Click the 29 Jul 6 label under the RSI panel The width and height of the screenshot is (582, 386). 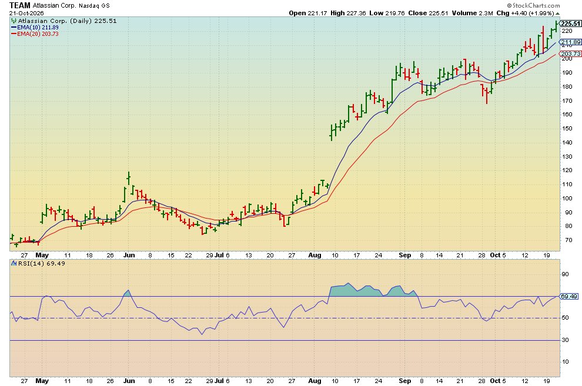pos(218,381)
